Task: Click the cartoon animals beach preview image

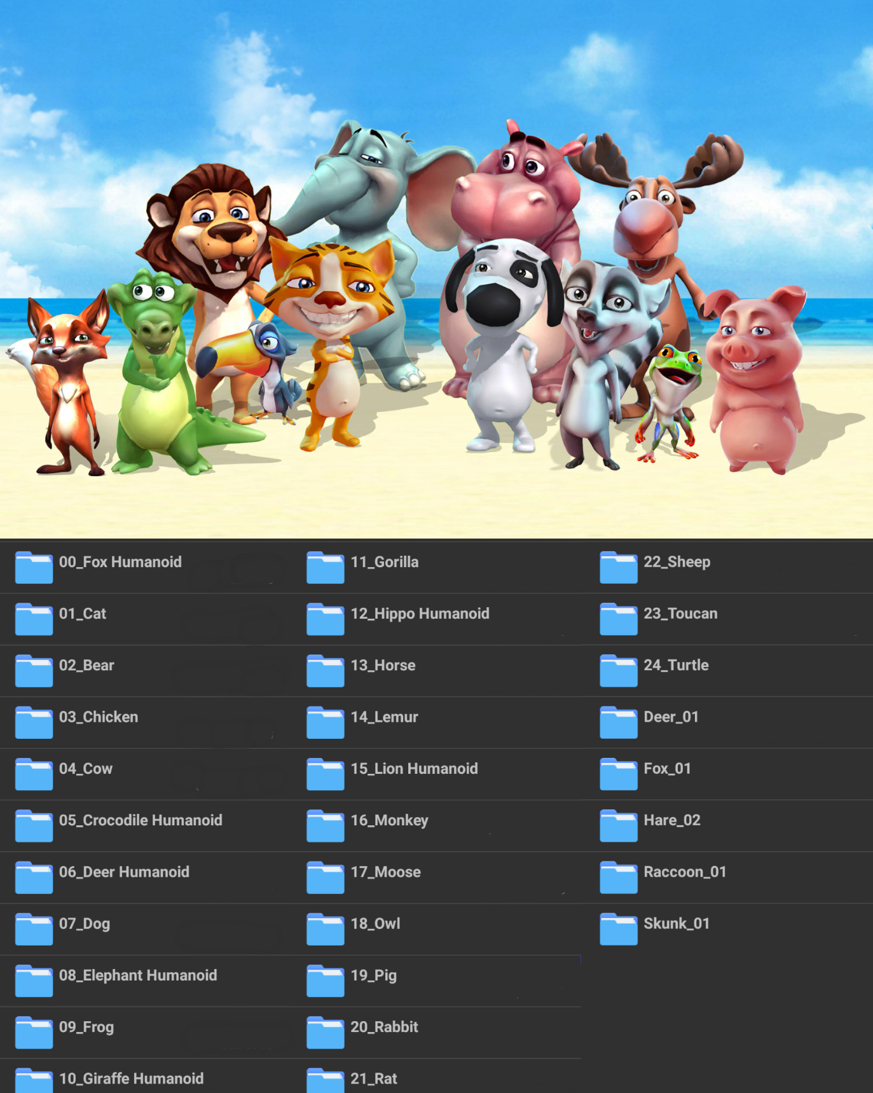Action: coord(436,269)
